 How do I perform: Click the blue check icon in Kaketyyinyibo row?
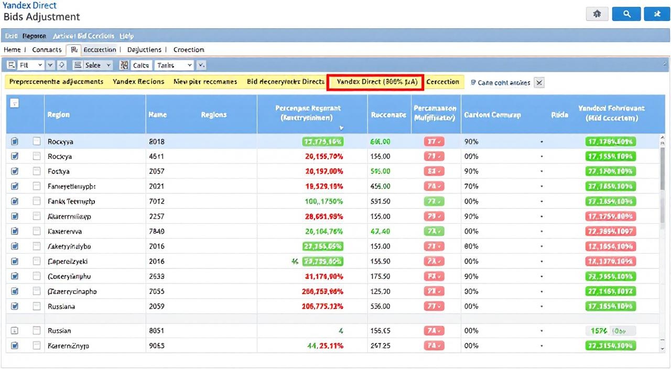click(x=15, y=246)
